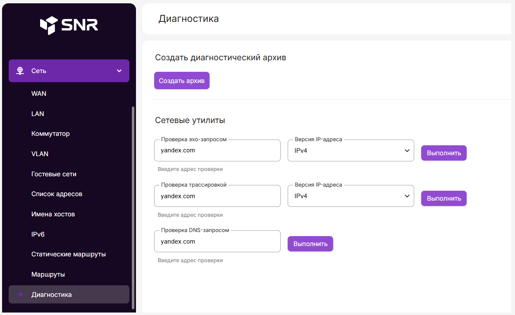Open IP version dropdown for traceroute check
515x315 pixels.
pyautogui.click(x=350, y=196)
